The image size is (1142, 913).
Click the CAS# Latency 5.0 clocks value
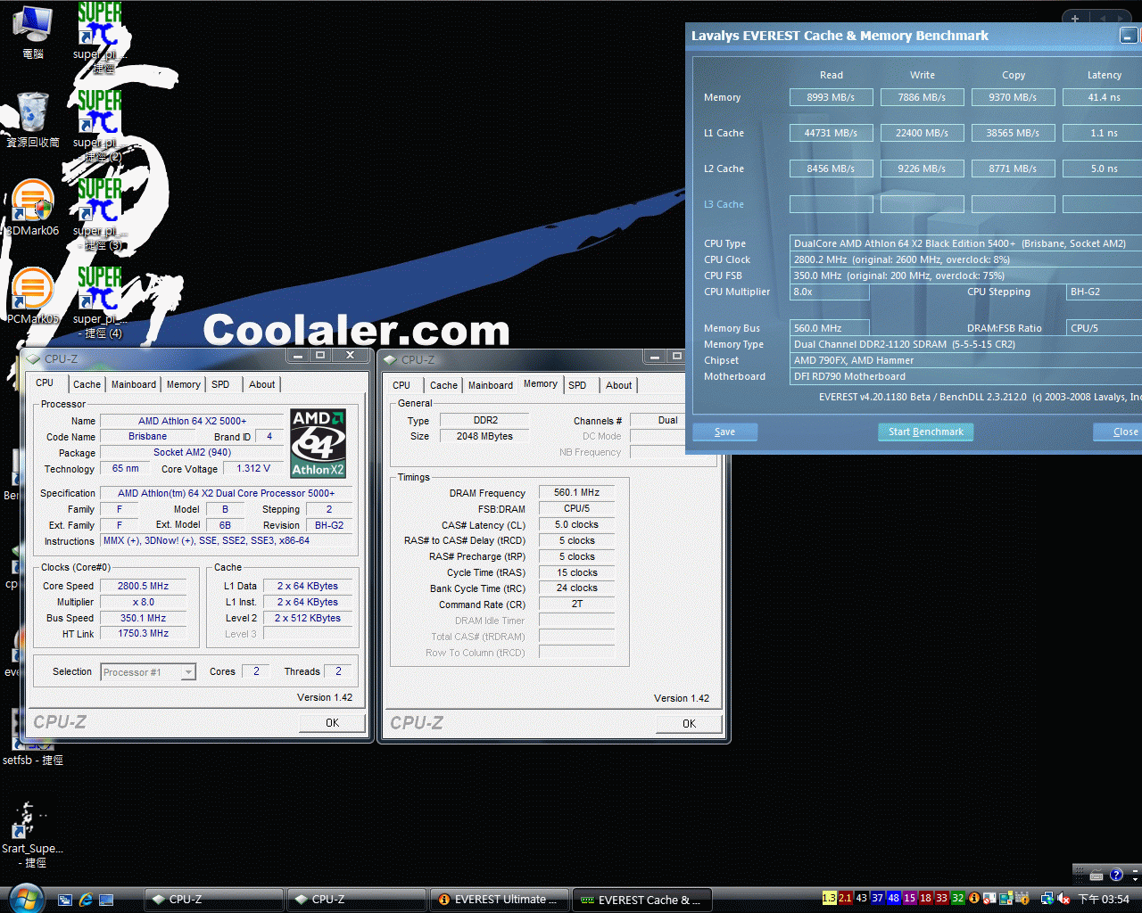(576, 524)
